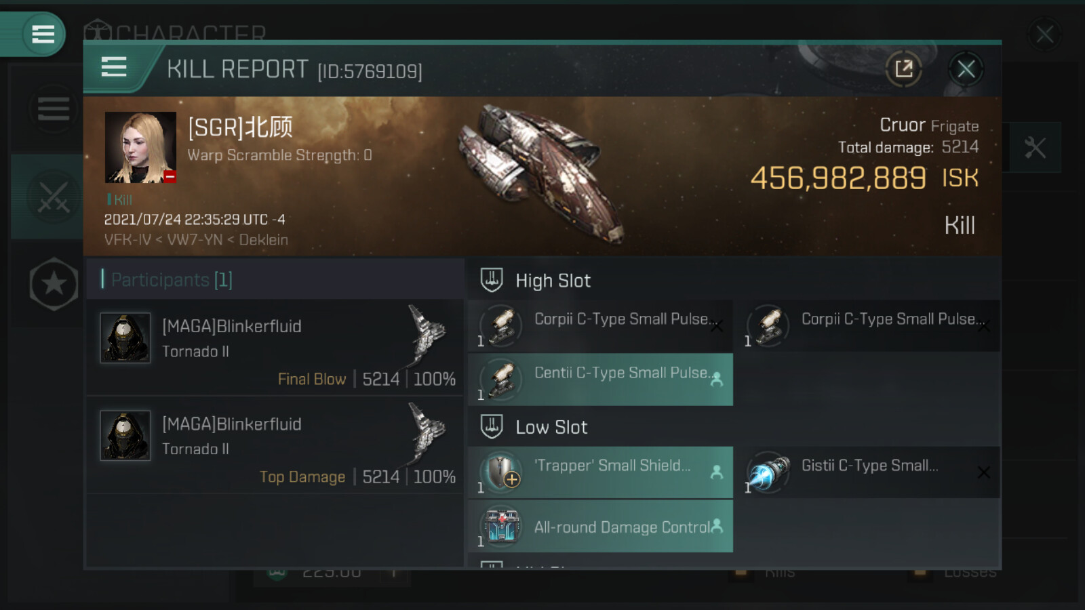The image size is (1085, 610).
Task: Open the green main menu button
Action: 42,34
